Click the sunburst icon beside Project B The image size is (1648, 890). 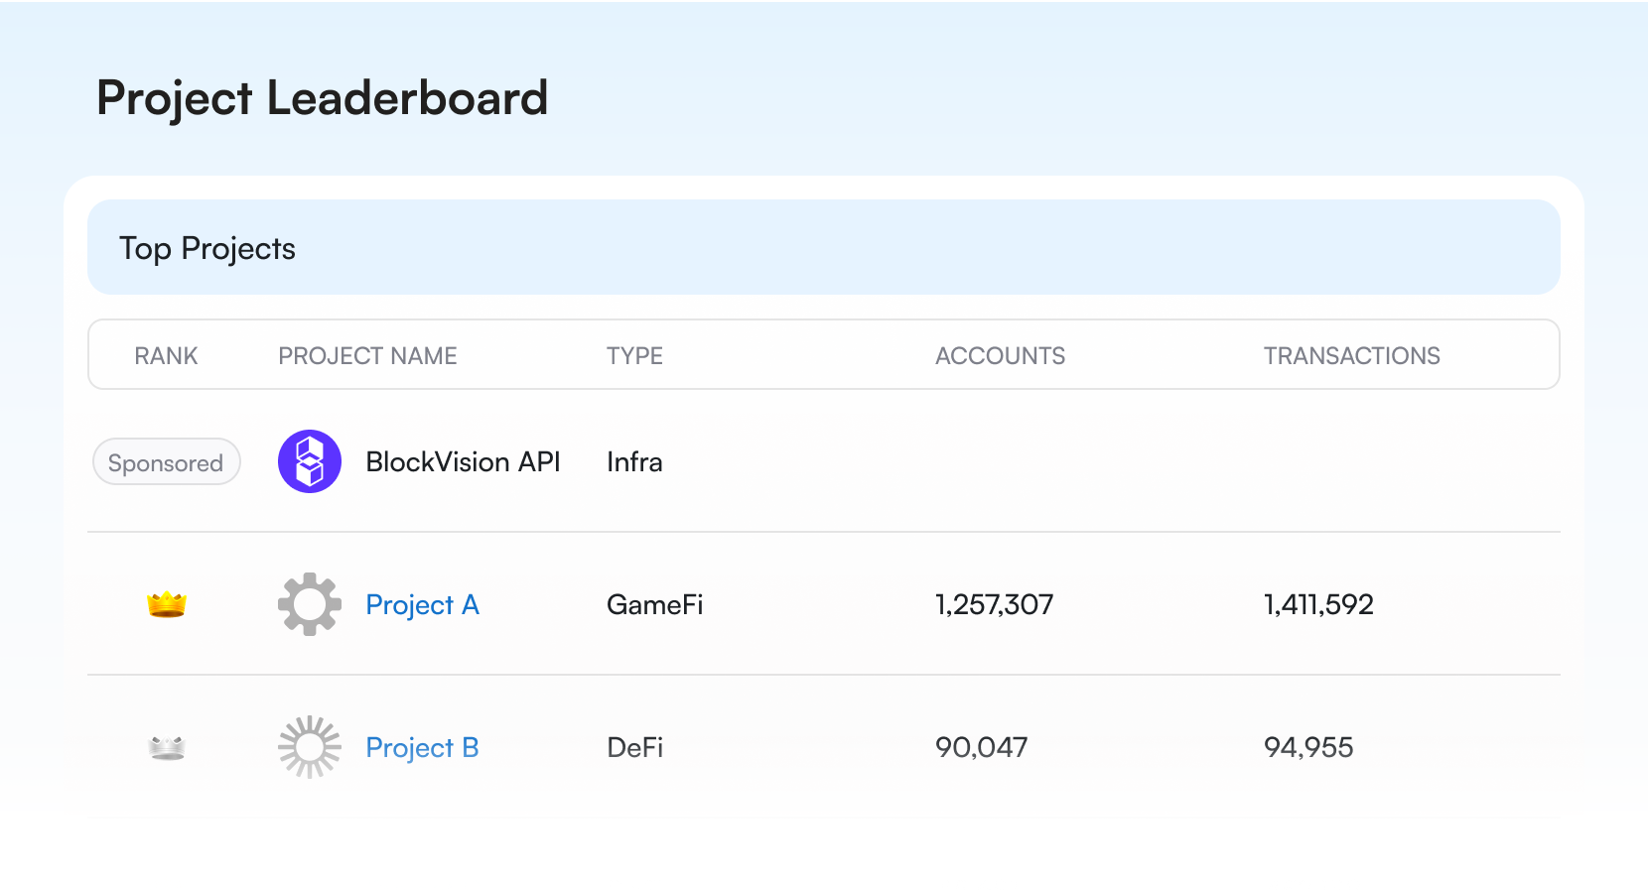(310, 747)
